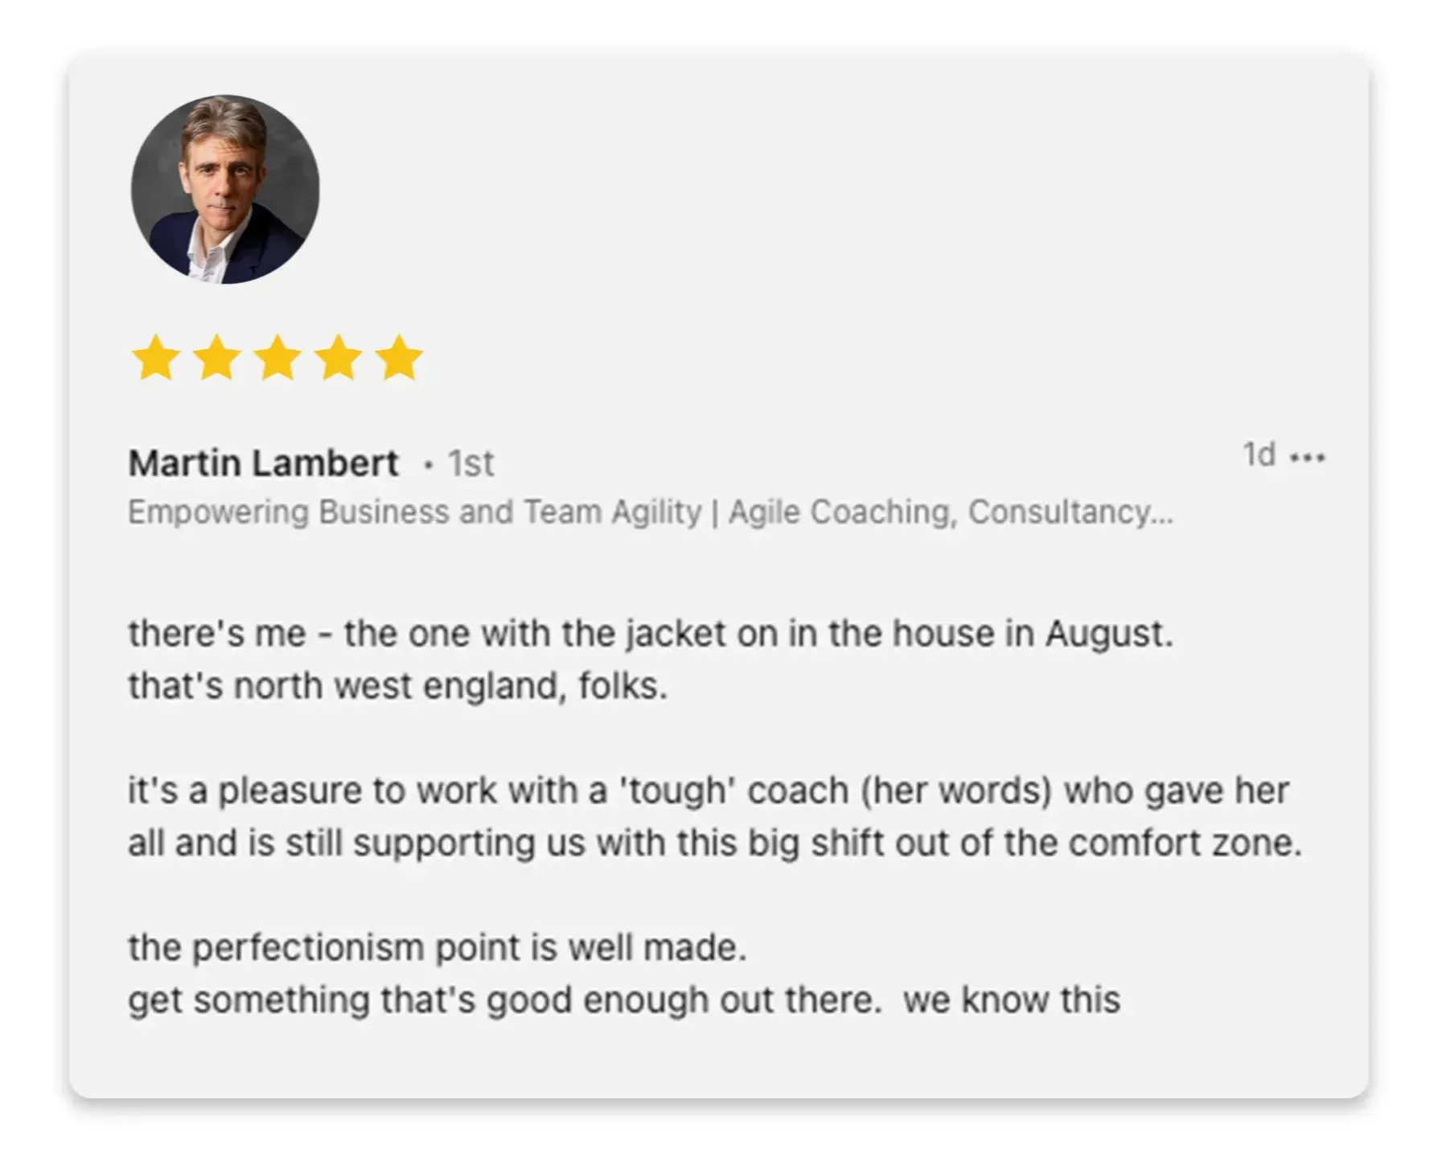Click the third gold star
1442x1158 pixels.
(277, 358)
